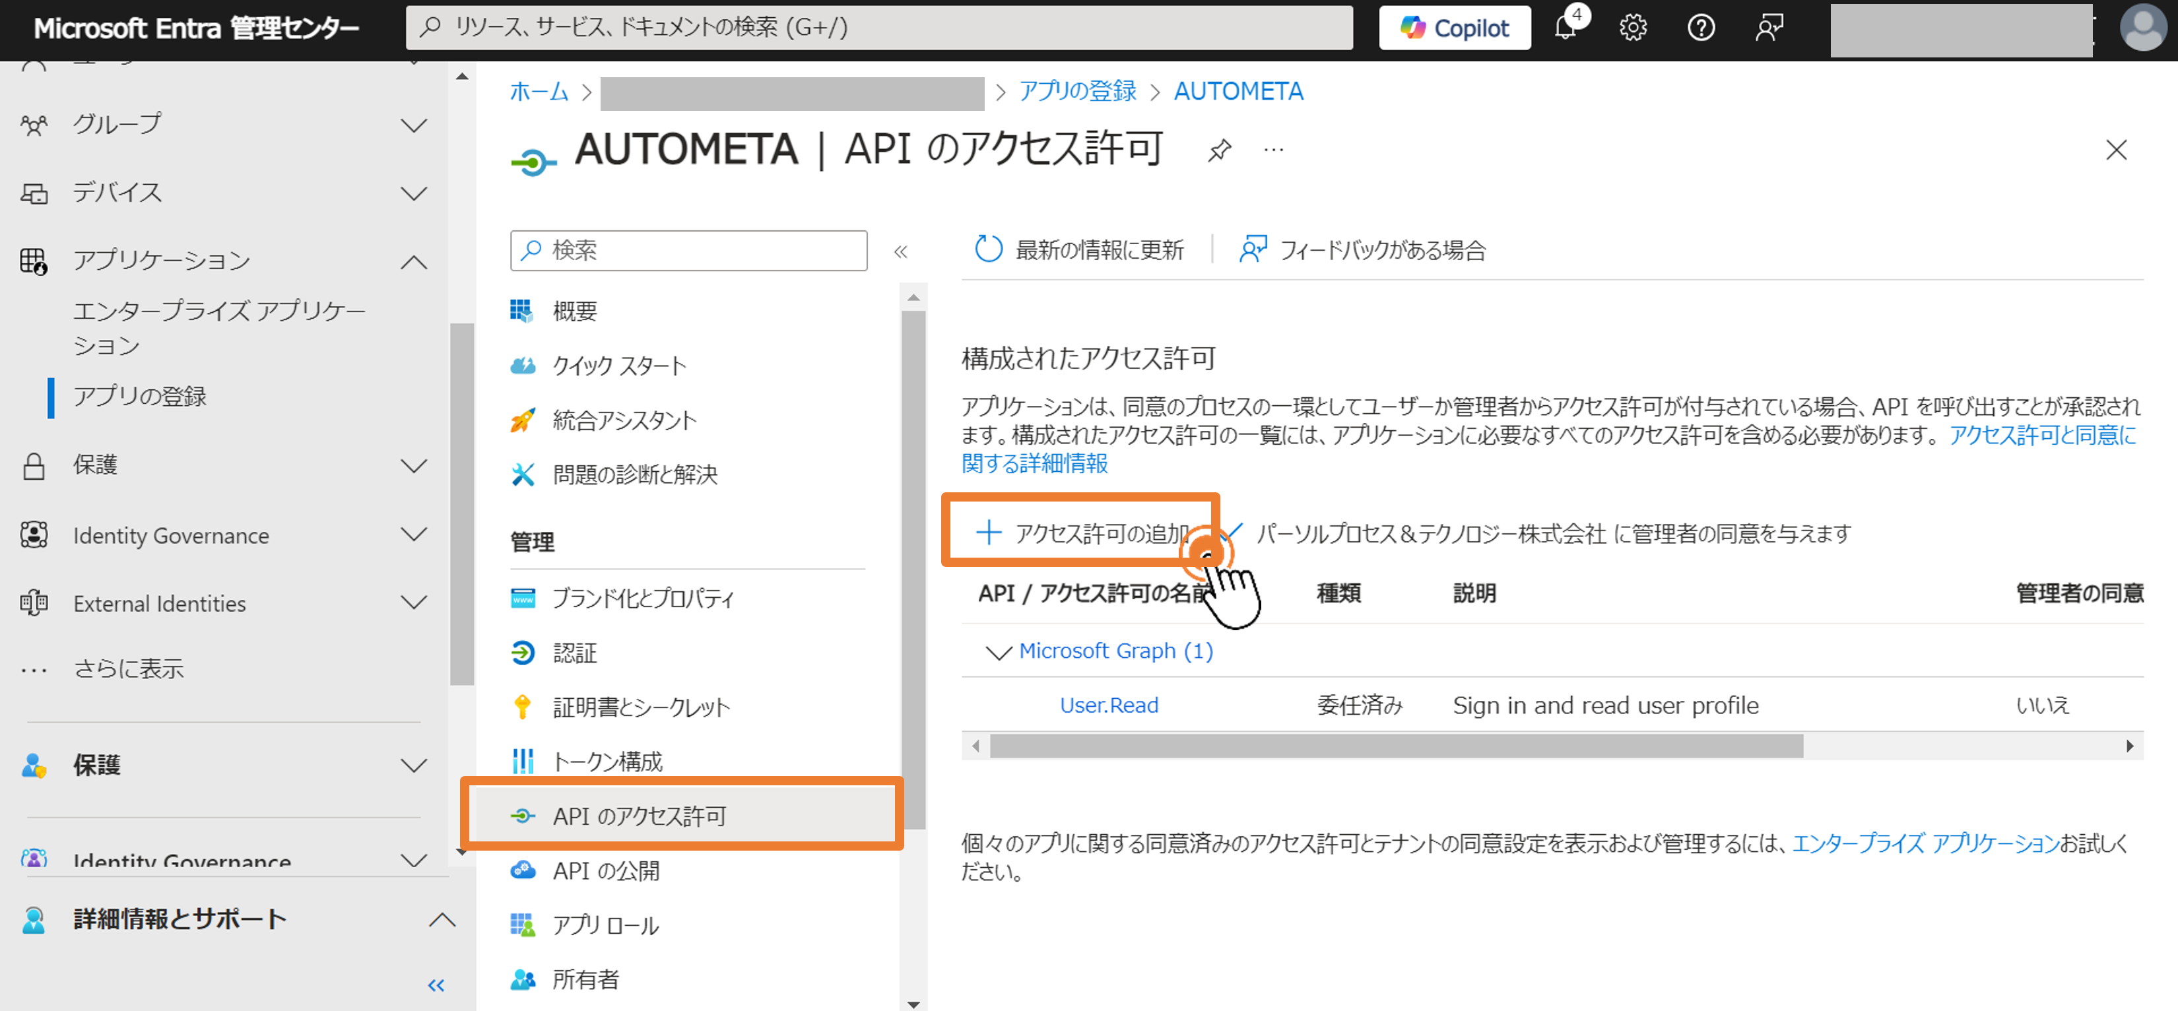Collapse the Microsoft Graph (1) group

[999, 652]
